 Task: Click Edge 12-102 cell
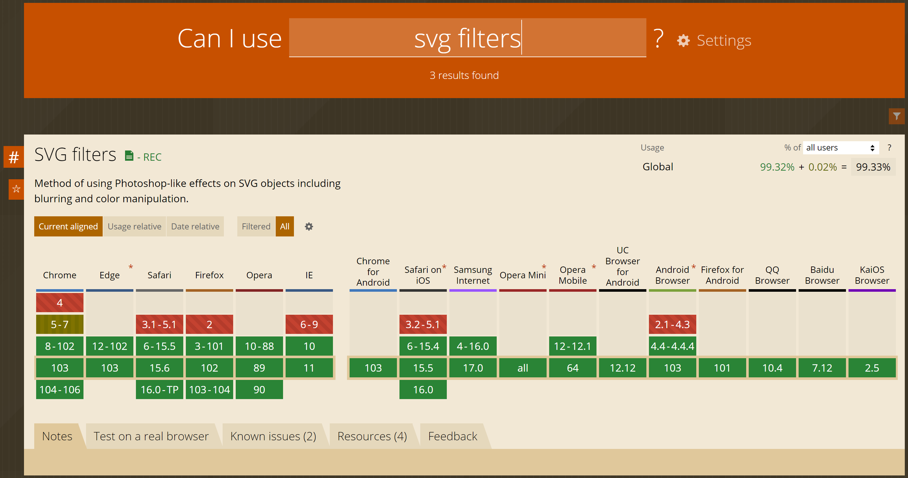[110, 346]
